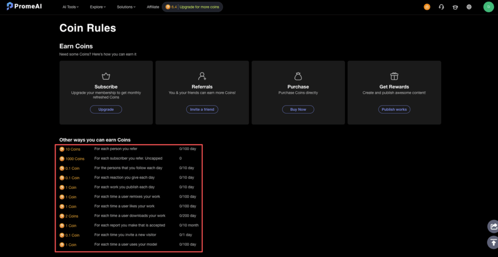Click 'For each time a user downloads your work'

pos(130,215)
